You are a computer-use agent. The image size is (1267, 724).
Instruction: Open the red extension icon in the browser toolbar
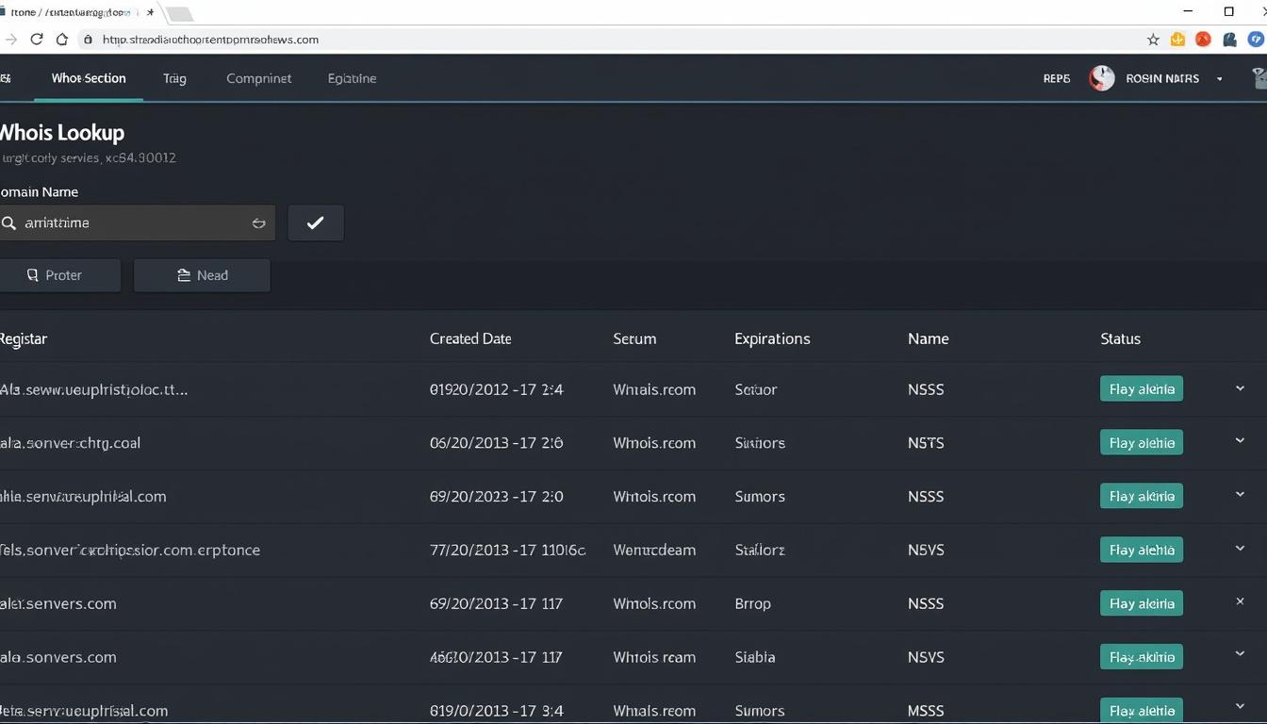click(1203, 40)
